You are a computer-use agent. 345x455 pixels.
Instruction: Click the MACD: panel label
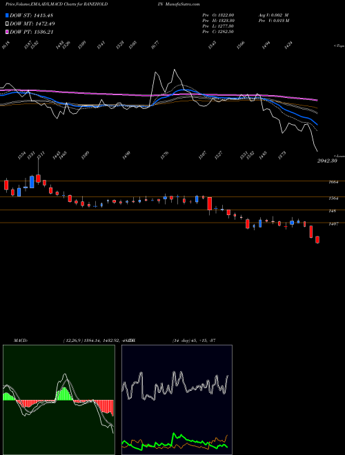tap(20, 340)
